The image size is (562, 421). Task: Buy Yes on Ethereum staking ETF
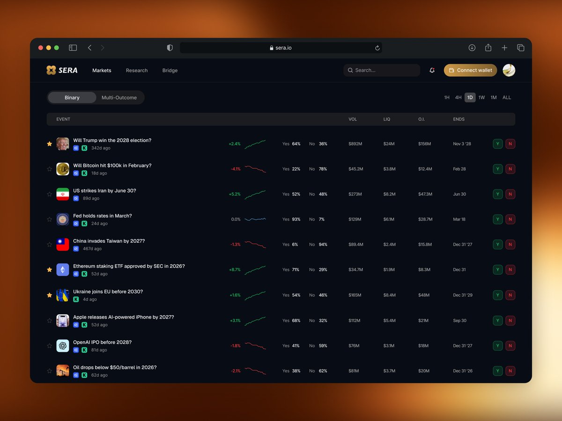[x=498, y=270]
